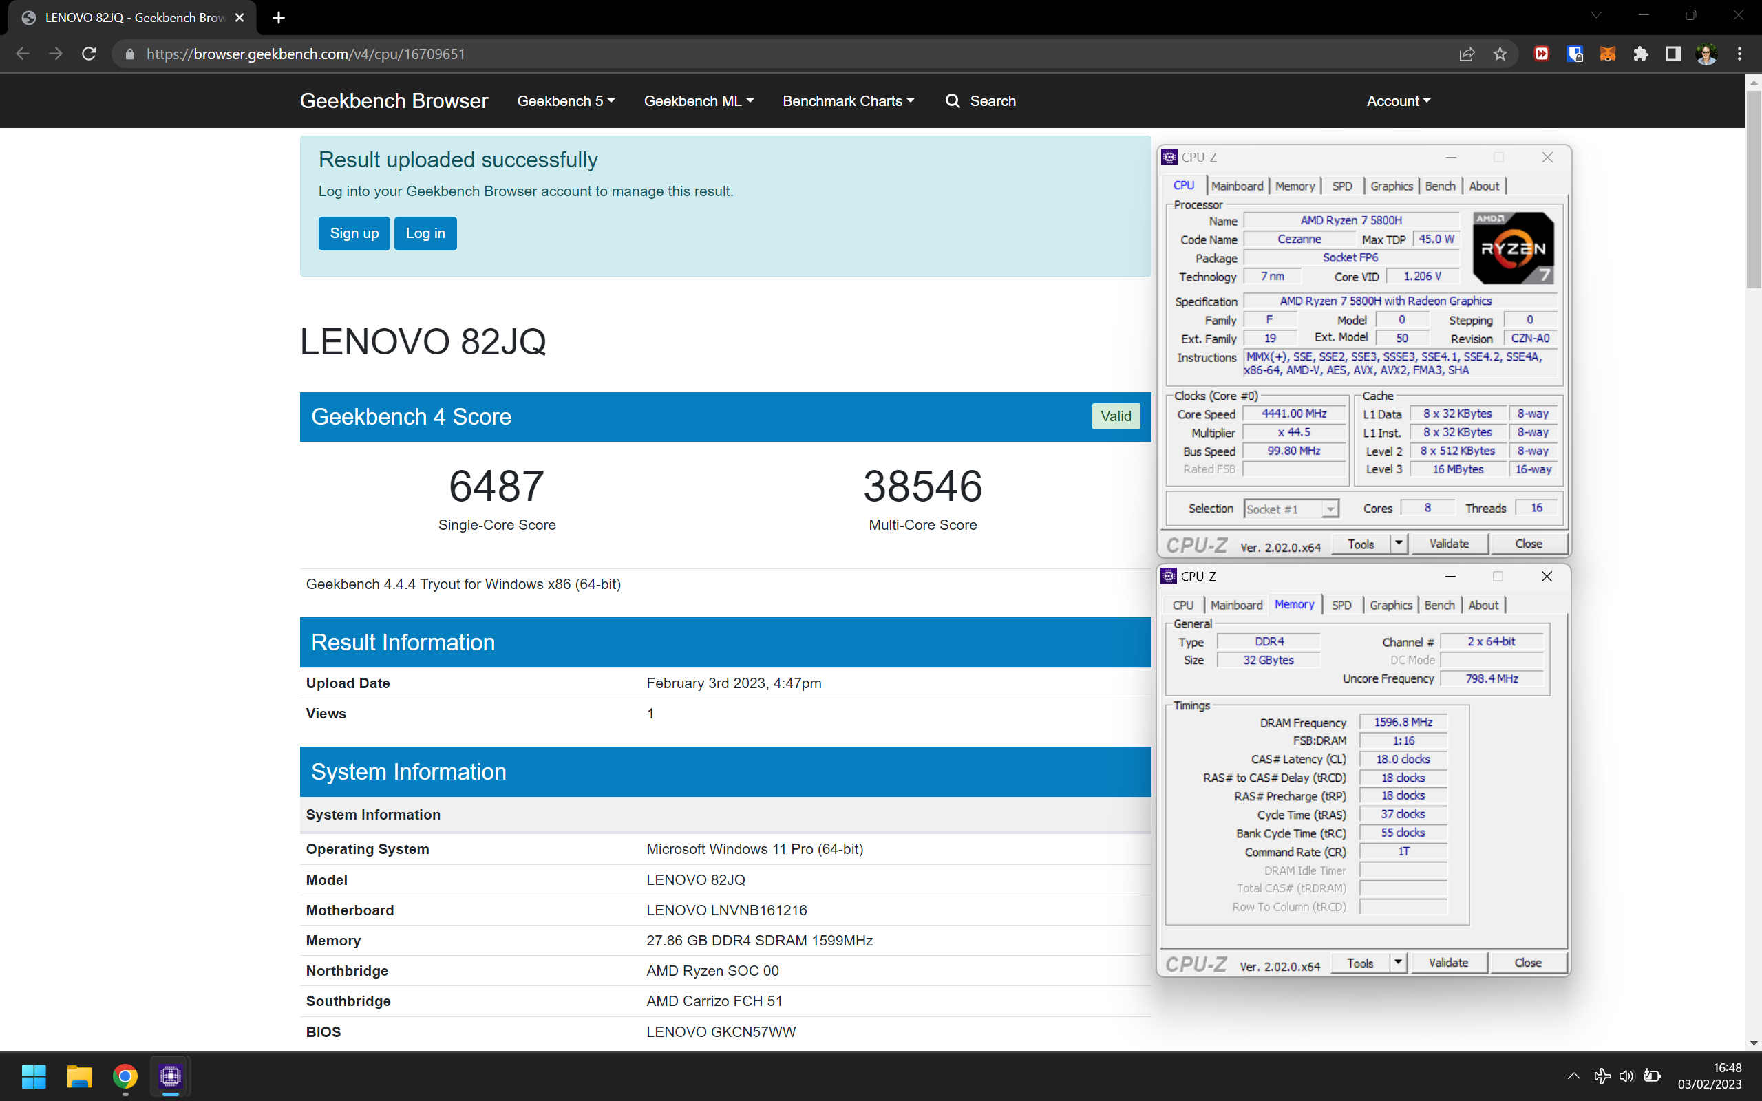This screenshot has width=1762, height=1101.
Task: Open the Geekbench Browser home link
Action: pos(394,101)
